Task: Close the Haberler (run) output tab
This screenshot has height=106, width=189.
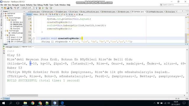Action: coord(33,47)
